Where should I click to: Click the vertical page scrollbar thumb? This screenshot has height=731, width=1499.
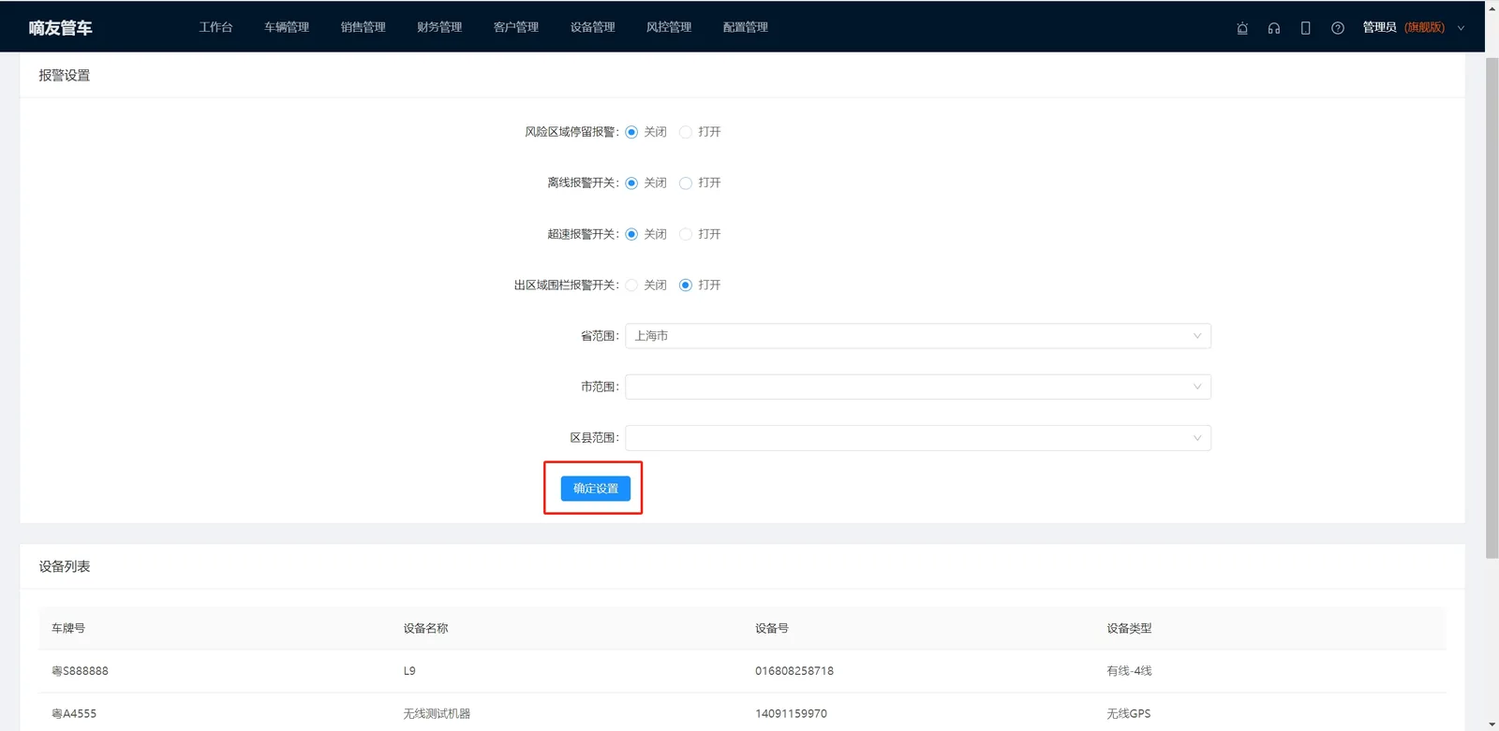pos(1492,309)
